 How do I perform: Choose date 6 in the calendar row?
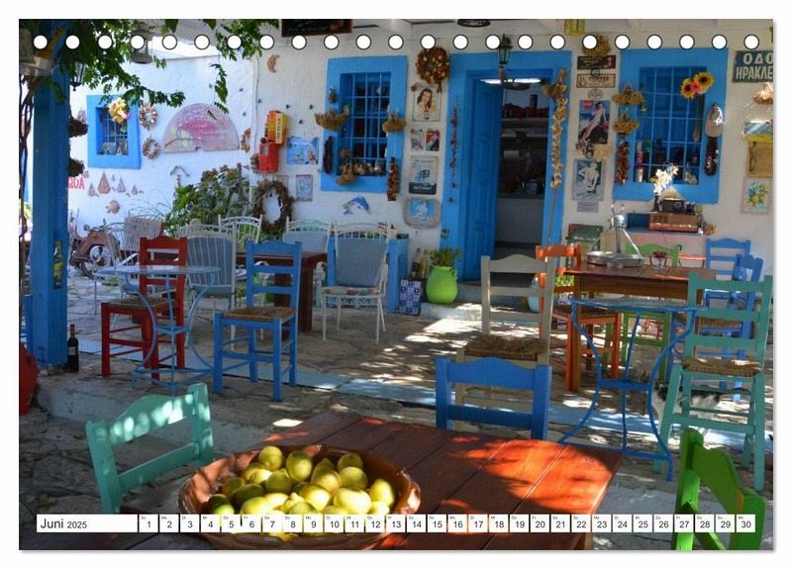[251, 523]
